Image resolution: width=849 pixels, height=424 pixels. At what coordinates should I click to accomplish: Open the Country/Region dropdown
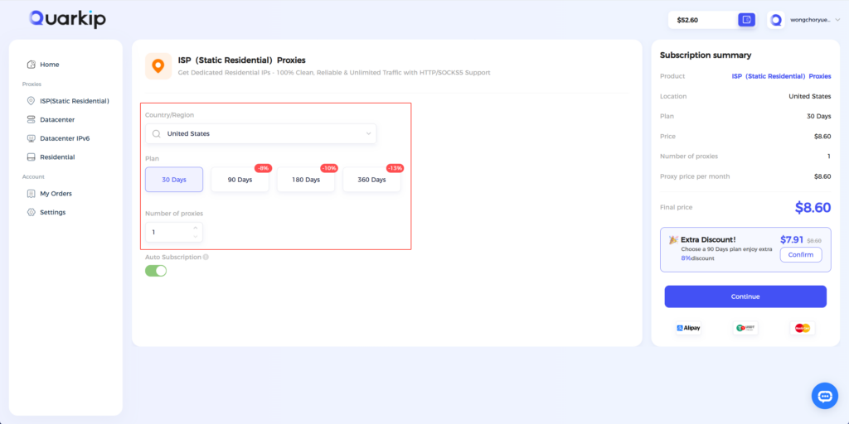(260, 133)
